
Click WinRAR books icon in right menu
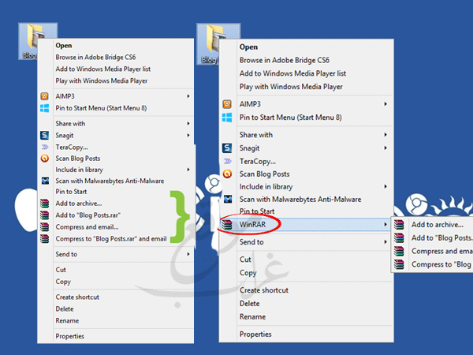point(227,225)
